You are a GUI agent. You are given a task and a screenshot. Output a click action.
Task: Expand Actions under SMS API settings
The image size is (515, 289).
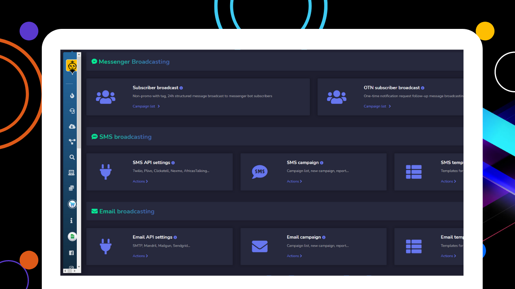pos(140,181)
